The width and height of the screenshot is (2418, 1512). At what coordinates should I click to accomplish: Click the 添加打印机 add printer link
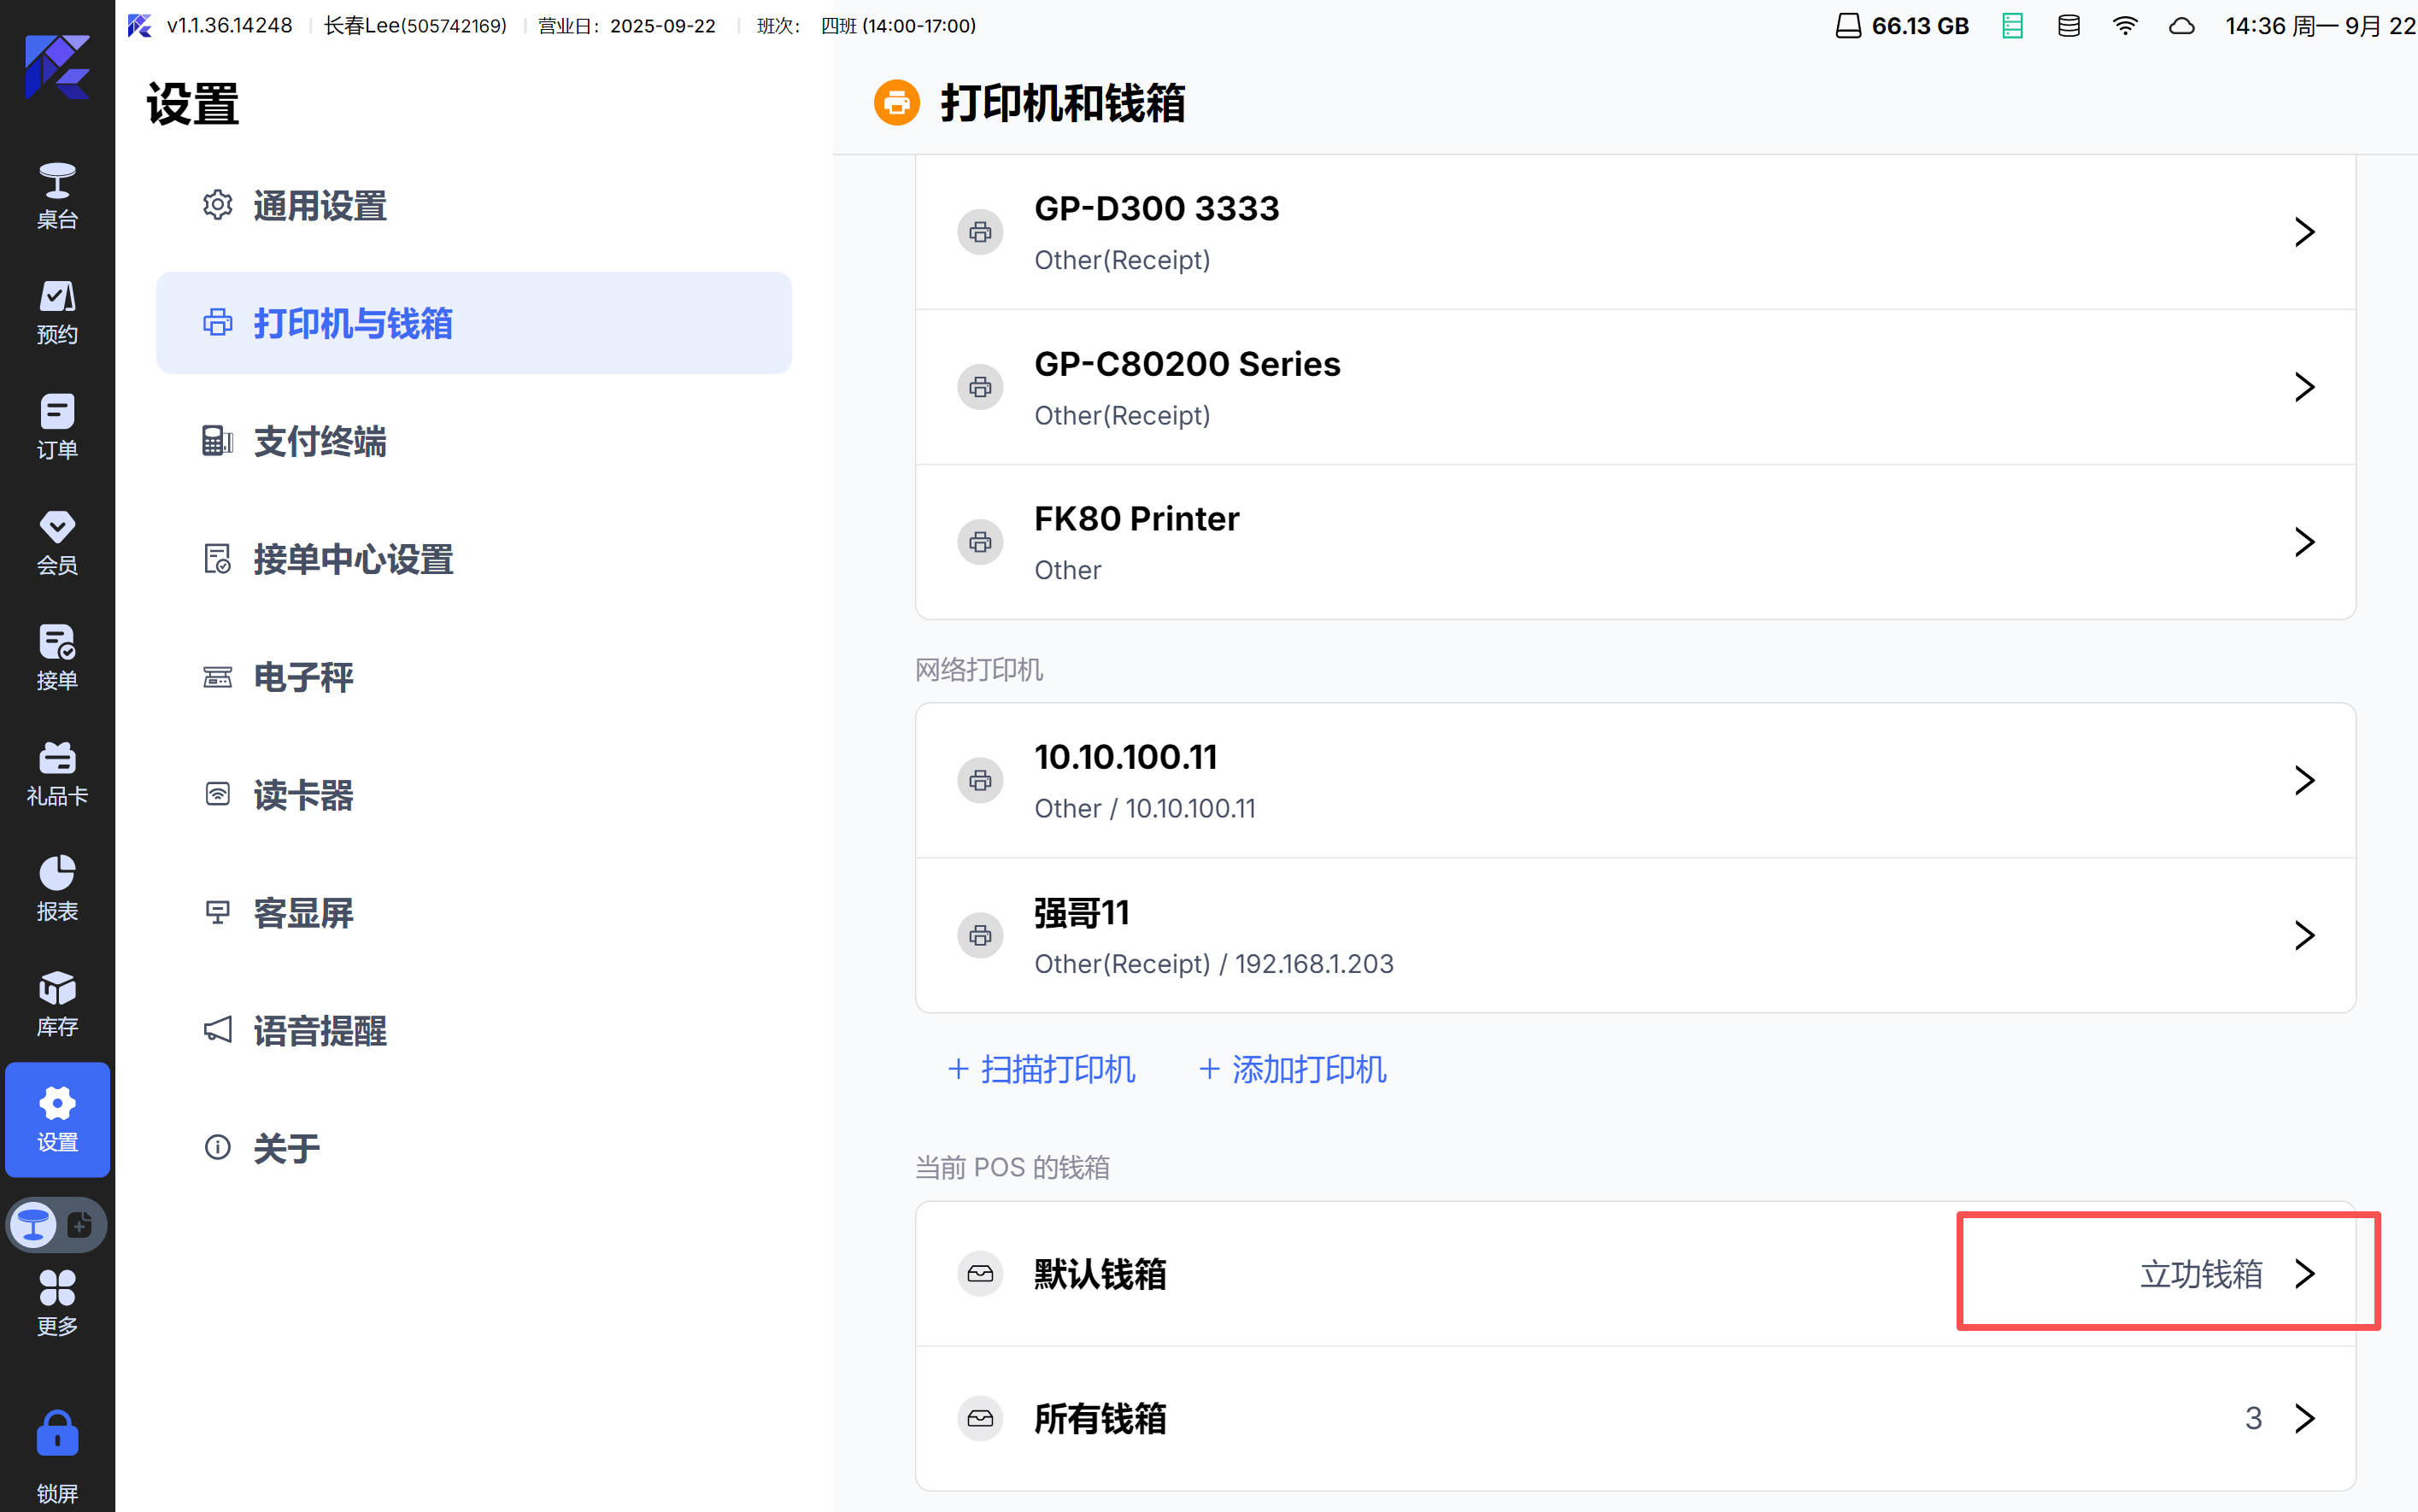point(1292,1069)
